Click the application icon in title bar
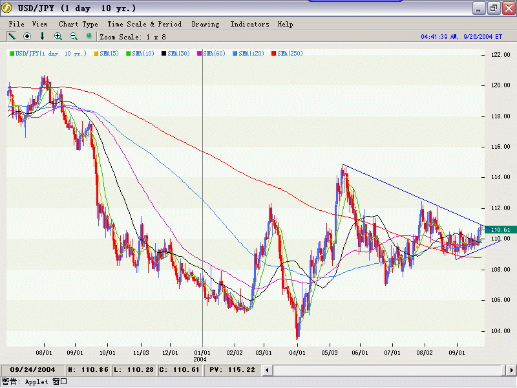Image resolution: width=517 pixels, height=388 pixels. [x=7, y=8]
